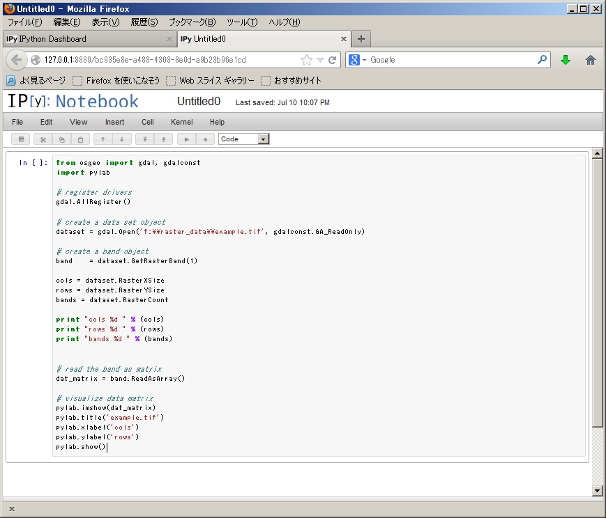Click the Firefox home button

[591, 60]
